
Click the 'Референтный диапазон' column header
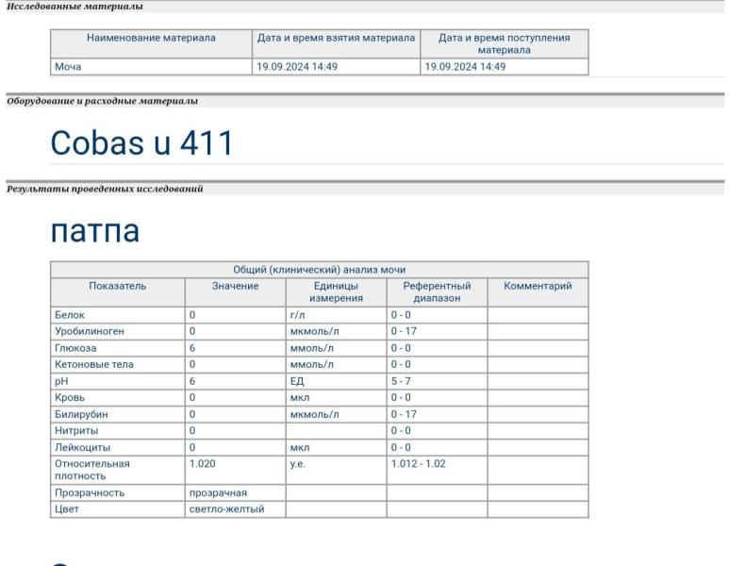tap(436, 291)
